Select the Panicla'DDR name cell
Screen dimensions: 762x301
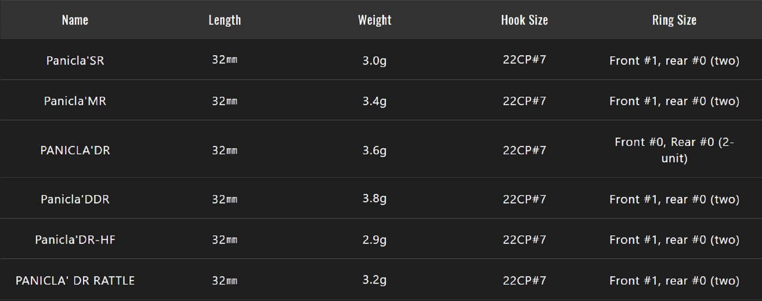coord(75,199)
